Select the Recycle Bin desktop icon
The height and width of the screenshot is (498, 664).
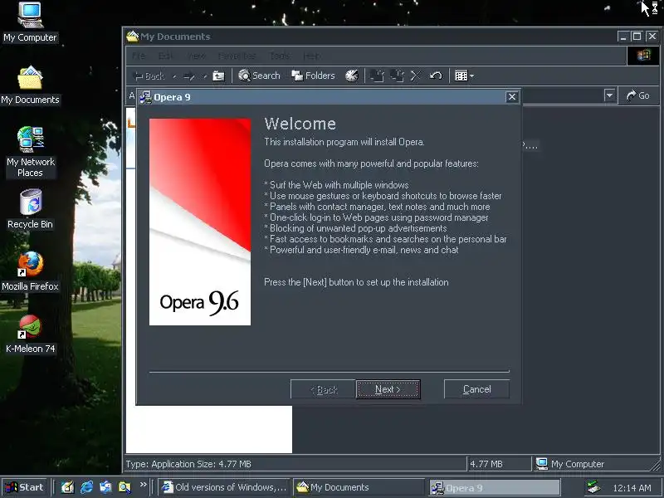(30, 209)
